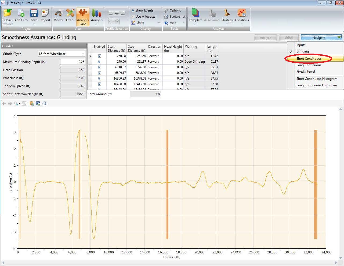Viewport: 344px width, 266px height.
Task: Toggle Enabled checkbox for row 6740.67
Action: click(x=99, y=67)
